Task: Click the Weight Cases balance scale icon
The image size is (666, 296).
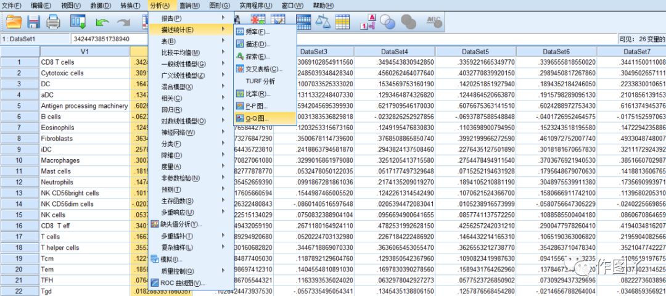Action: coord(323,21)
